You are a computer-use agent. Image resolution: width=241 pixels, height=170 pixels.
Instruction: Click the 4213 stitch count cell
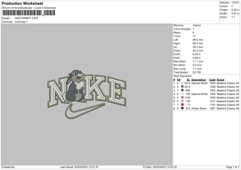pyautogui.click(x=187, y=87)
